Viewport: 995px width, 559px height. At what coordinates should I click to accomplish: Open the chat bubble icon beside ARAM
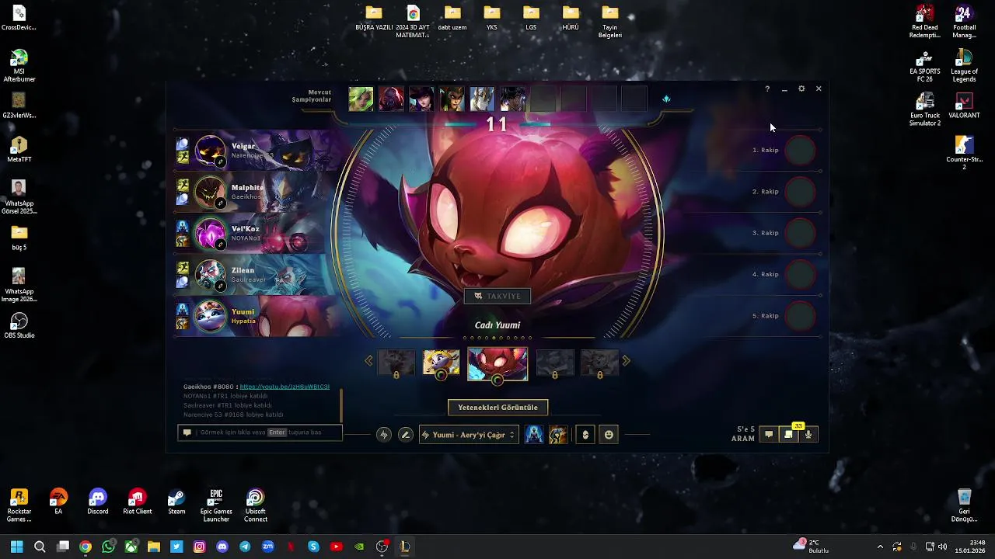click(768, 435)
